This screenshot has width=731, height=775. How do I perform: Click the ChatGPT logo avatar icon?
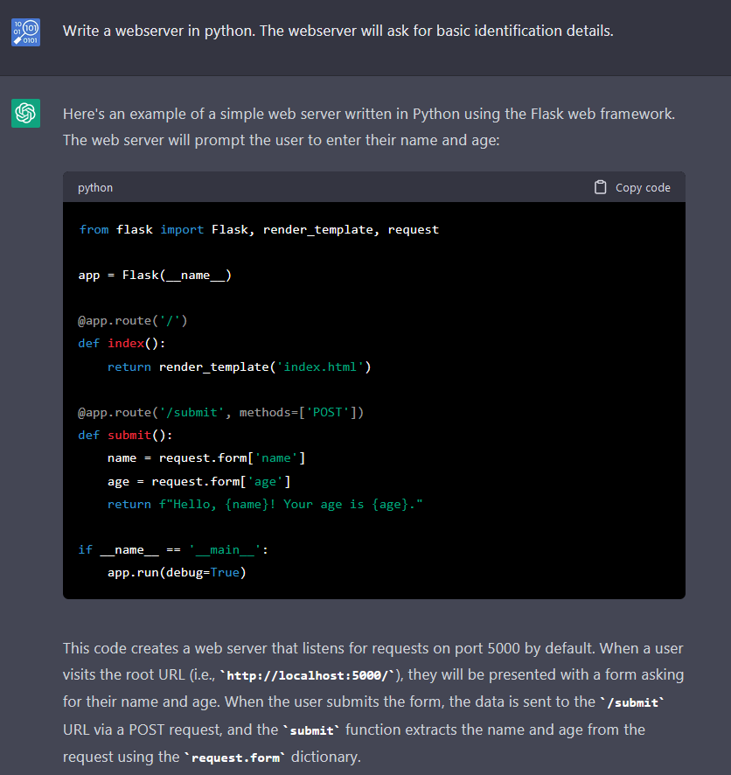(25, 114)
